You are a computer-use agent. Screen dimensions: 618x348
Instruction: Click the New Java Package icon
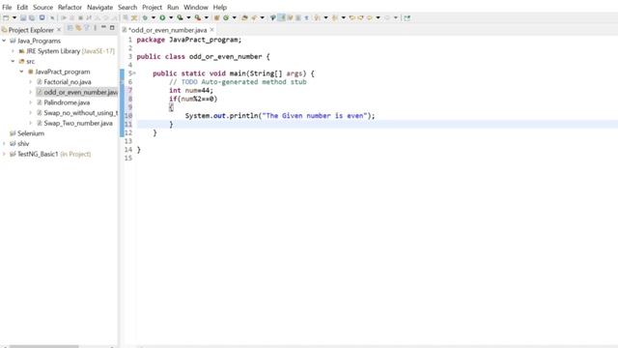(x=216, y=17)
